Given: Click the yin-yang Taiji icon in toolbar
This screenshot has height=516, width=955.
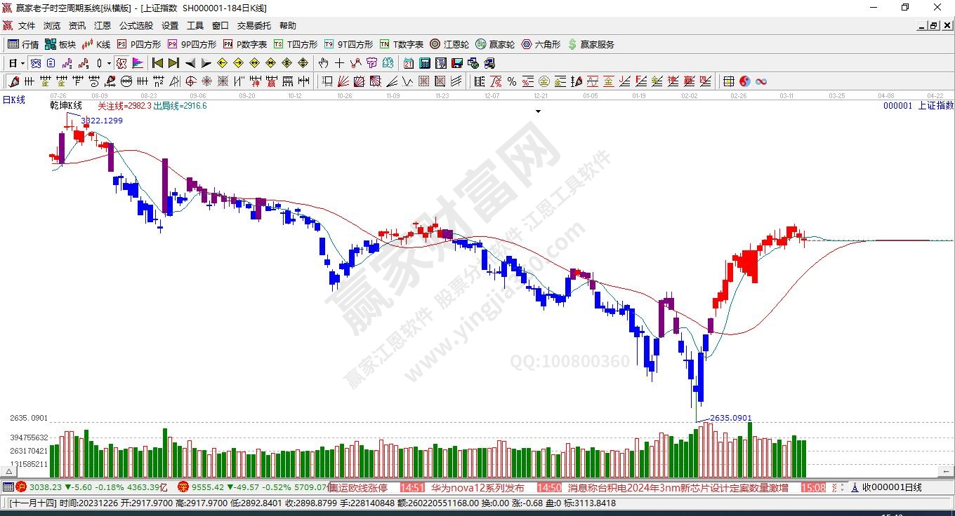Looking at the screenshot, I should tap(745, 81).
